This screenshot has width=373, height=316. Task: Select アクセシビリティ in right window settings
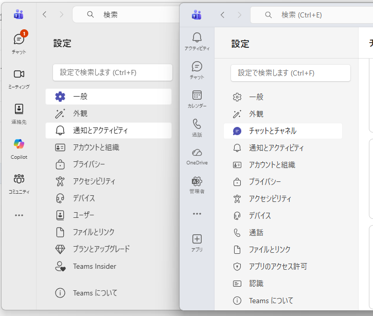point(283,199)
